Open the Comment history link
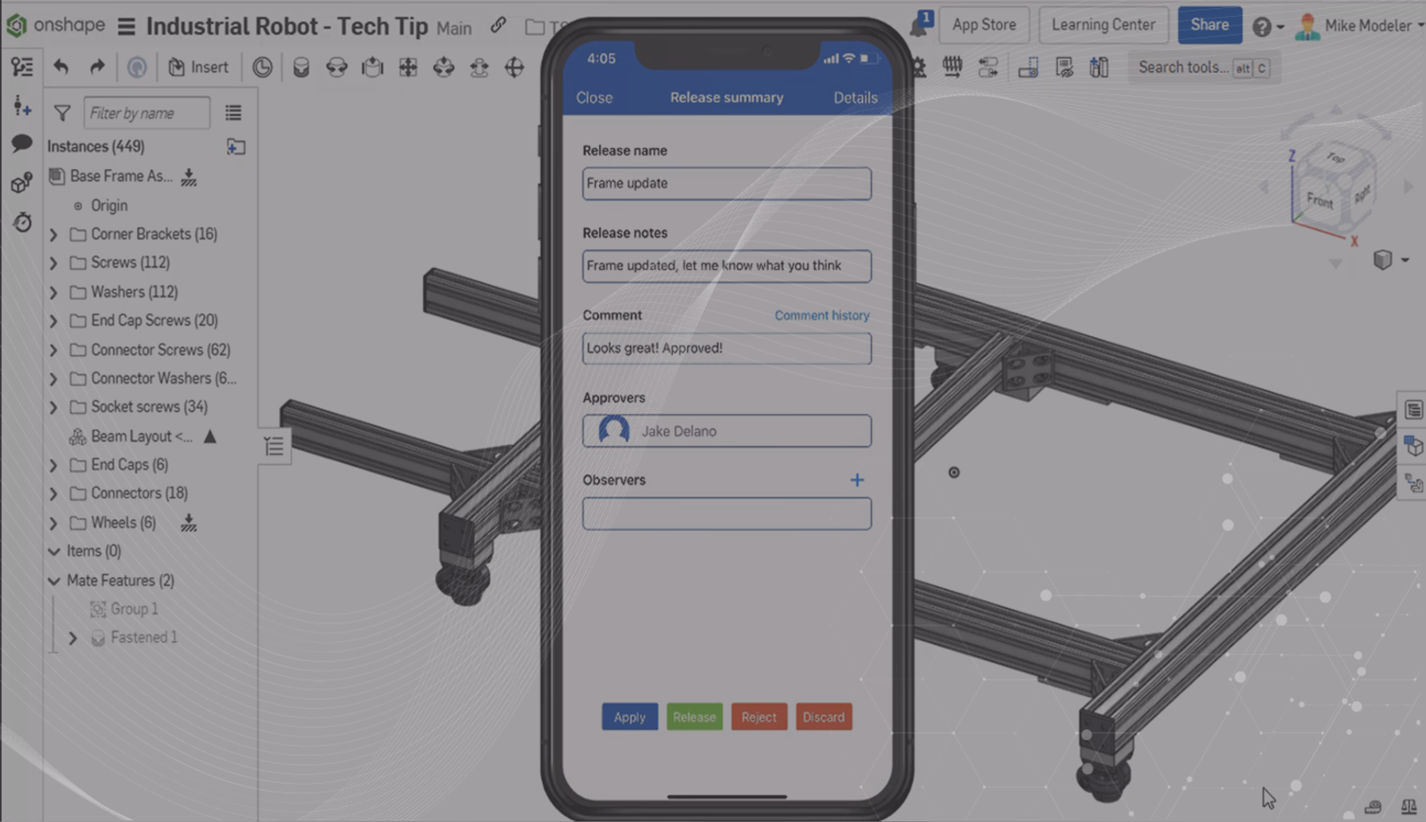This screenshot has height=822, width=1426. [821, 315]
